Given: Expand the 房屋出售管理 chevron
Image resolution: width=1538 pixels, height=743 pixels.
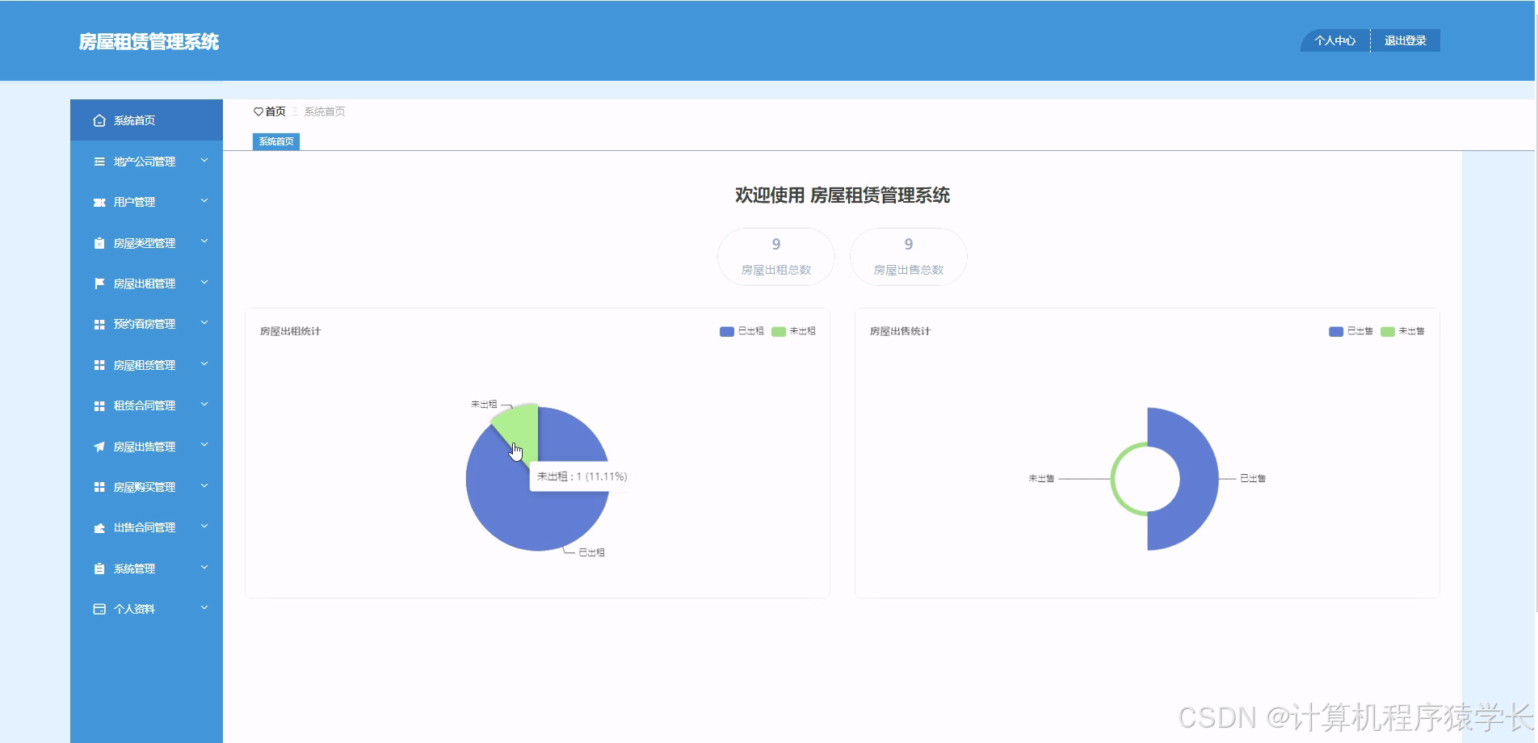Looking at the screenshot, I should [x=204, y=445].
